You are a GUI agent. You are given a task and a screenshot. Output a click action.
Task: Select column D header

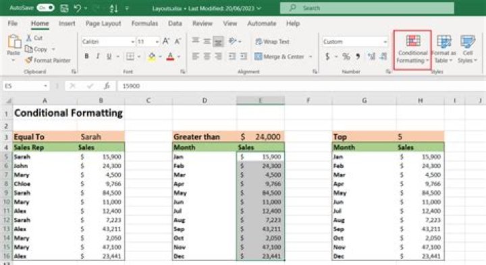pyautogui.click(x=205, y=100)
